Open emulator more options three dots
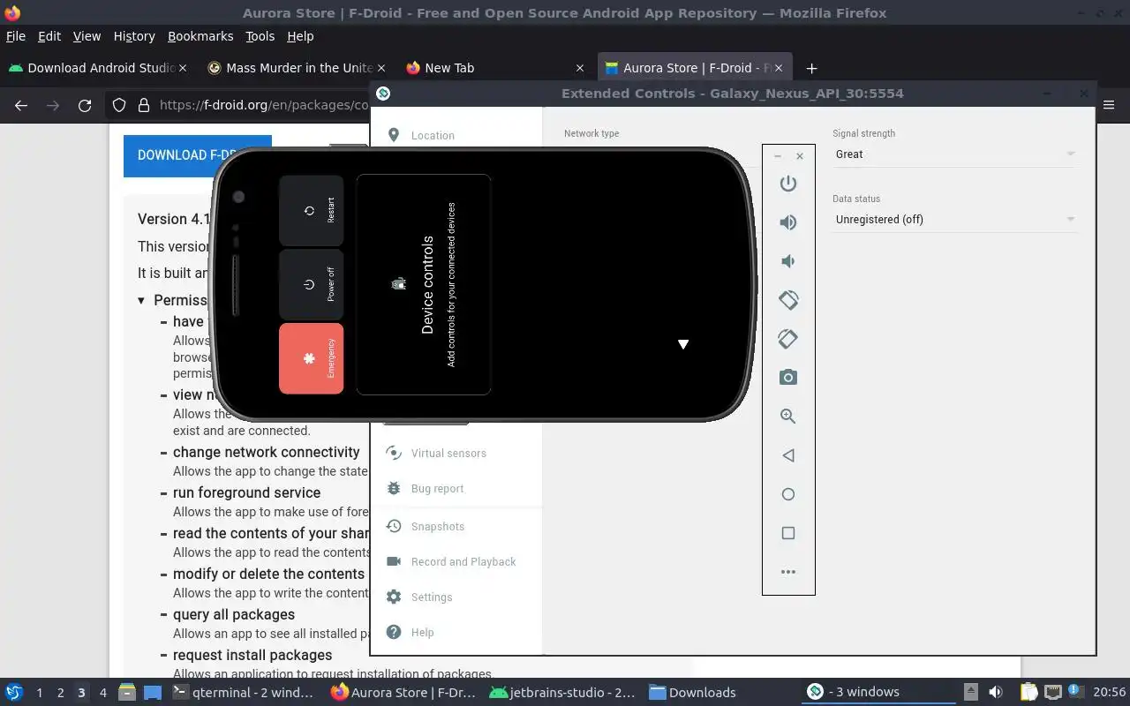1130x706 pixels. point(788,572)
